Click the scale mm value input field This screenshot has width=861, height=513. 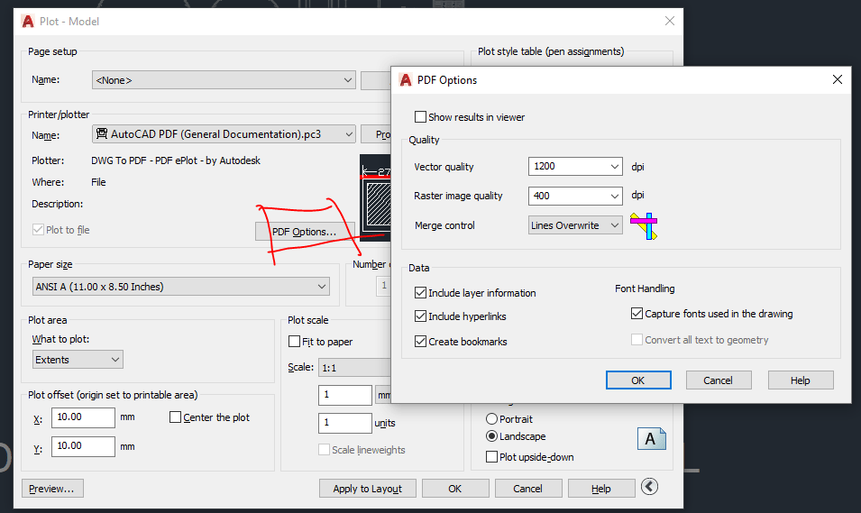click(x=344, y=395)
